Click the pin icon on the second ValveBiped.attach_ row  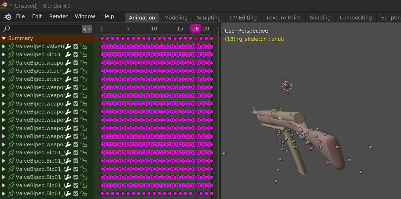(11, 79)
